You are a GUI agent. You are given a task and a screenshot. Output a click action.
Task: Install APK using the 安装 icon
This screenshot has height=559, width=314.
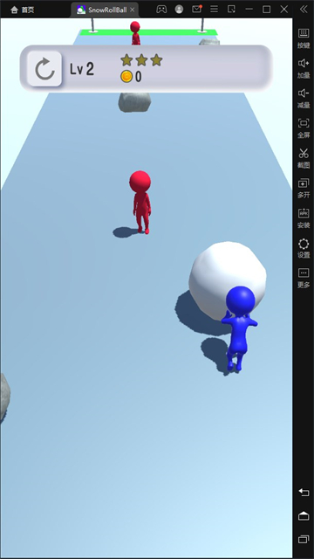pos(304,217)
